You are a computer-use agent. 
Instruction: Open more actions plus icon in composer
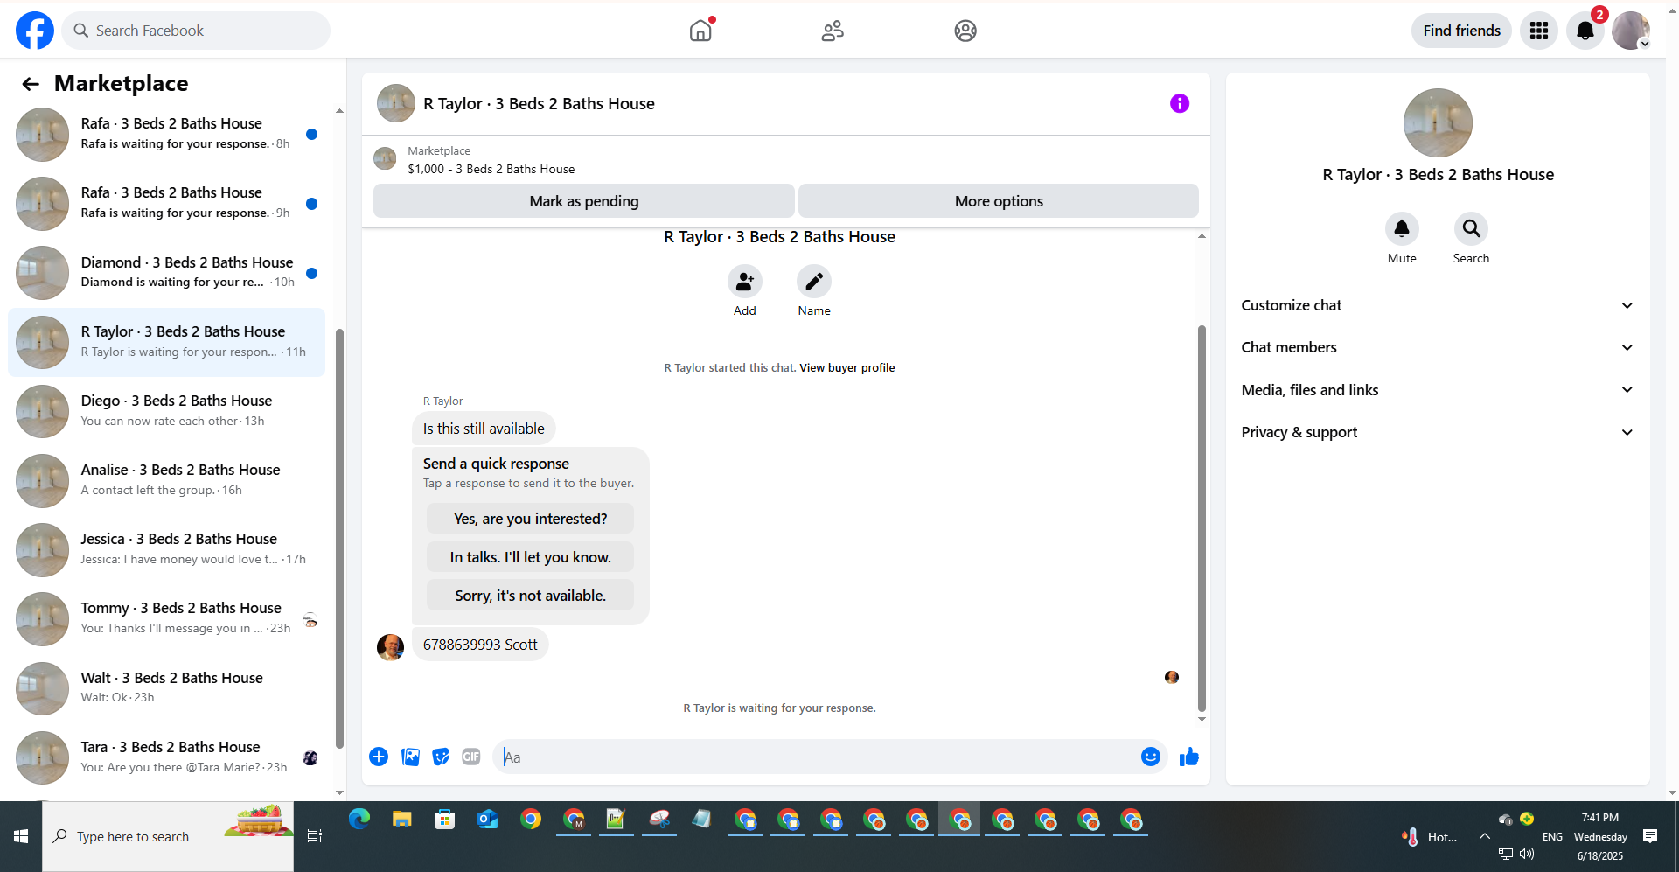pyautogui.click(x=379, y=757)
